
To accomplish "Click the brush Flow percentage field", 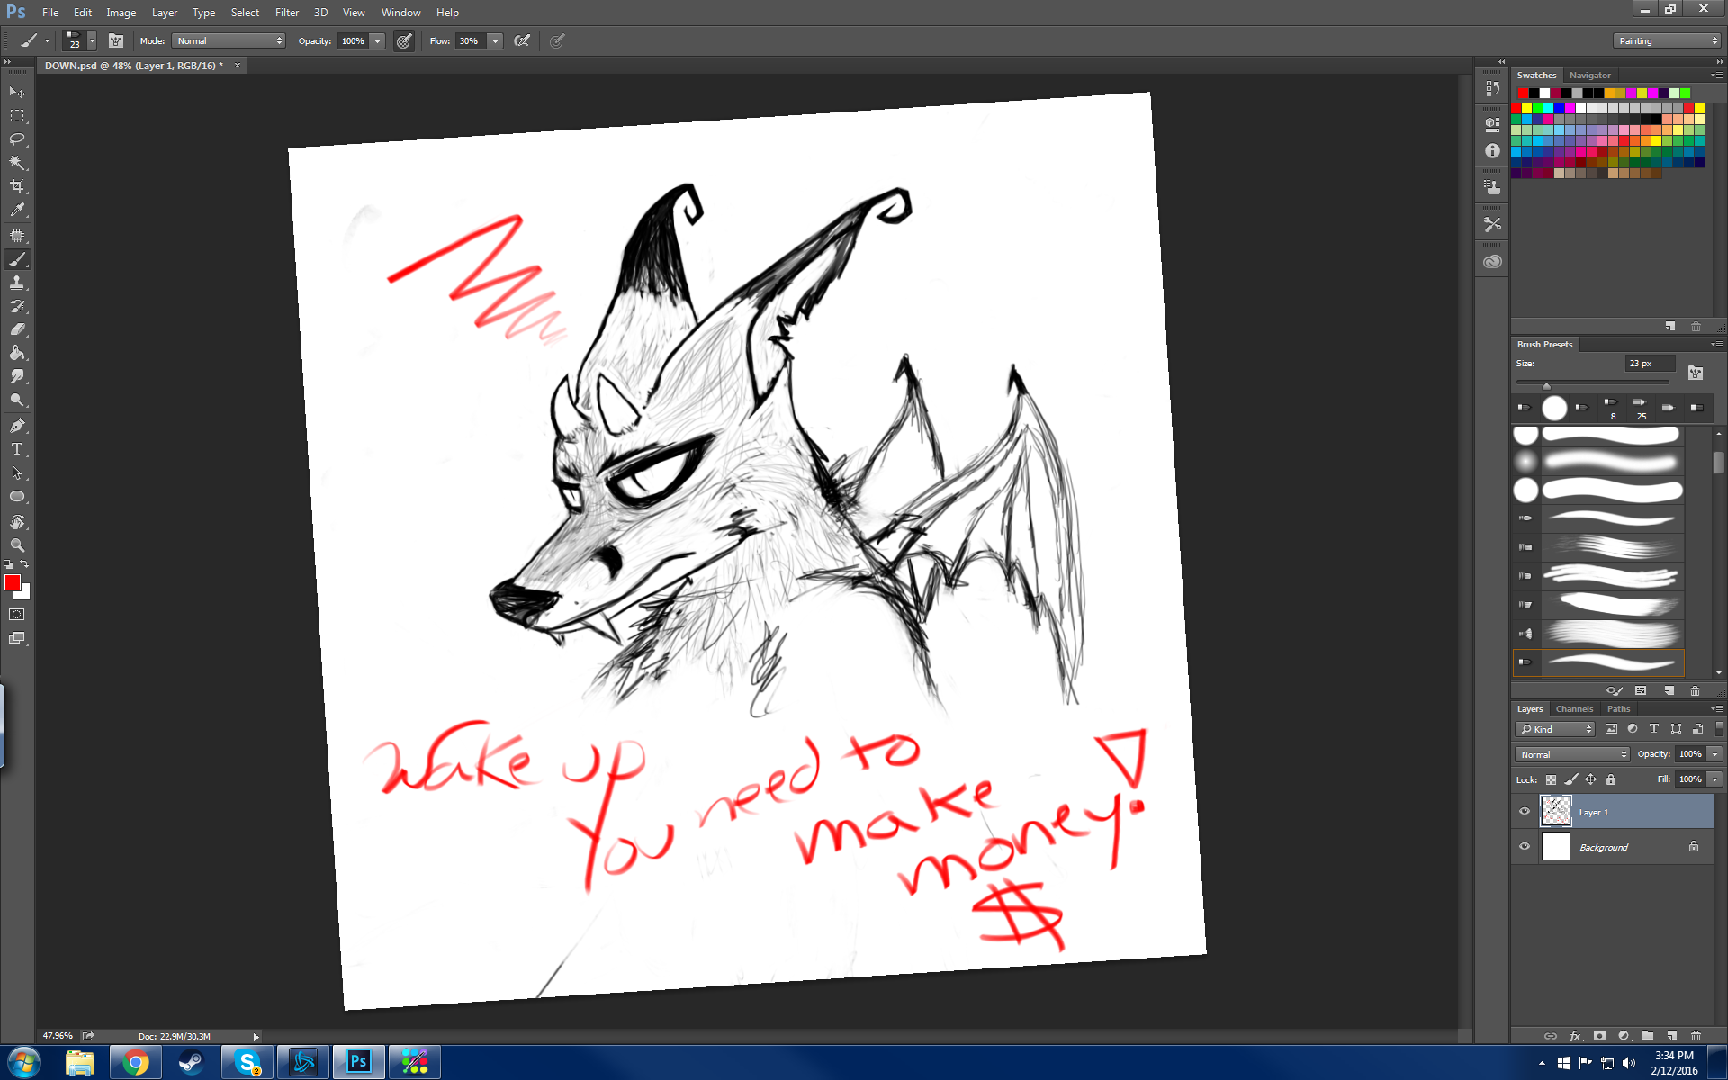I will [469, 40].
